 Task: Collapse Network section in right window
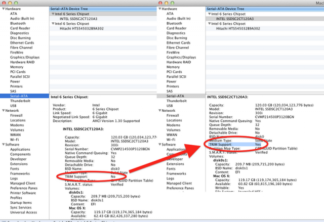coord(160,110)
